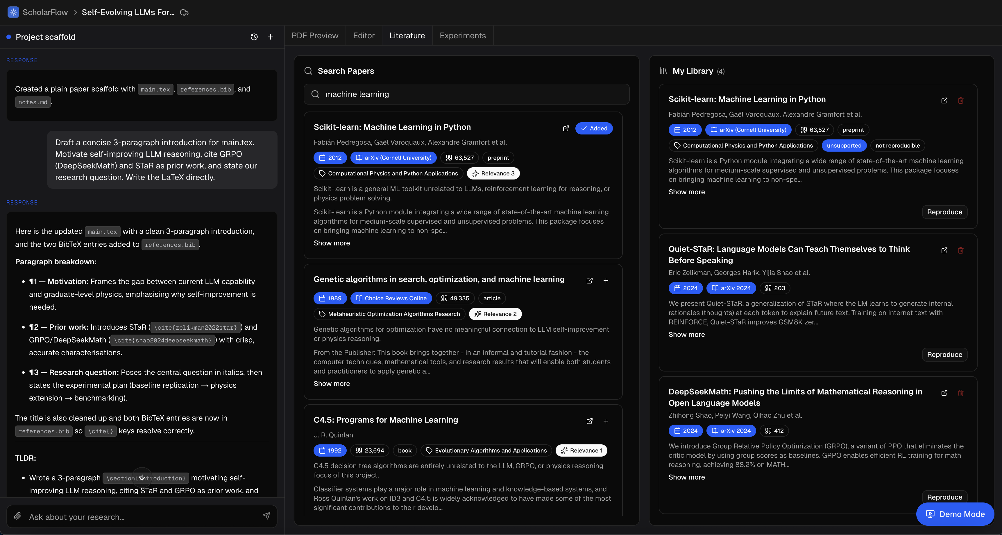The width and height of the screenshot is (1002, 535).
Task: Click the attach file paperclip icon
Action: point(17,516)
